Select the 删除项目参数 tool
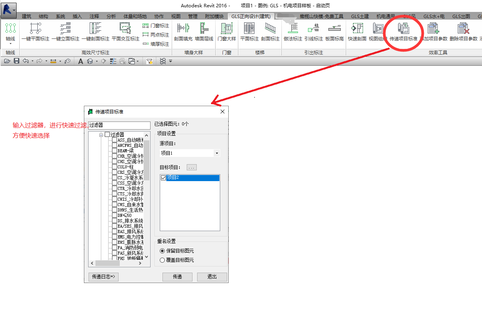Screen dimensions: 482x313 pos(464,32)
